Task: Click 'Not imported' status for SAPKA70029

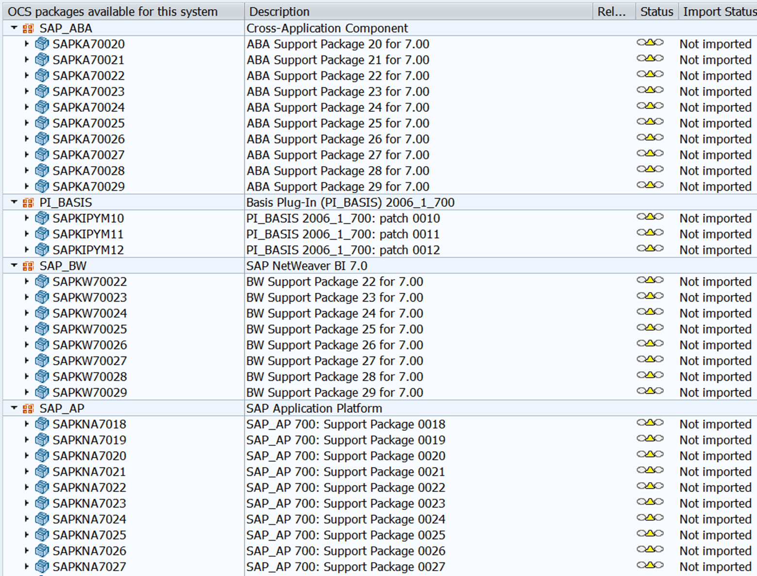Action: click(716, 186)
